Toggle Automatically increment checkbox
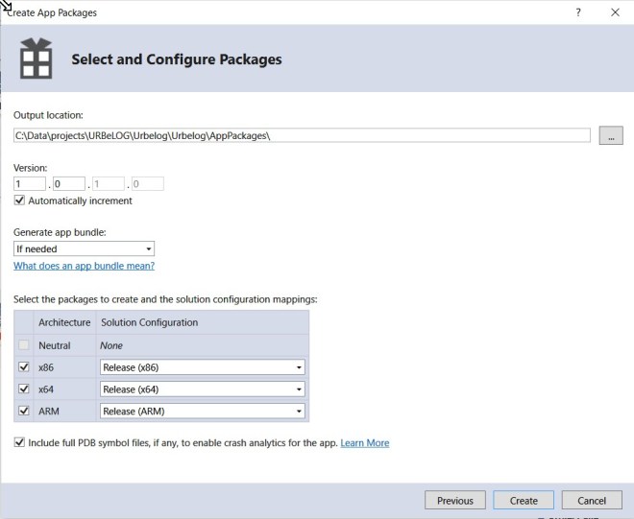Screen dimensions: 634x519 20,201
